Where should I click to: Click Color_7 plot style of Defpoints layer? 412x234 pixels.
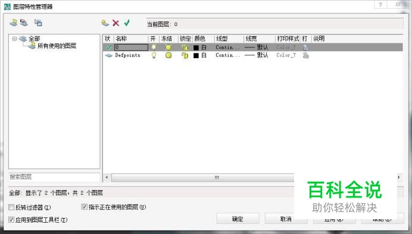[286, 55]
